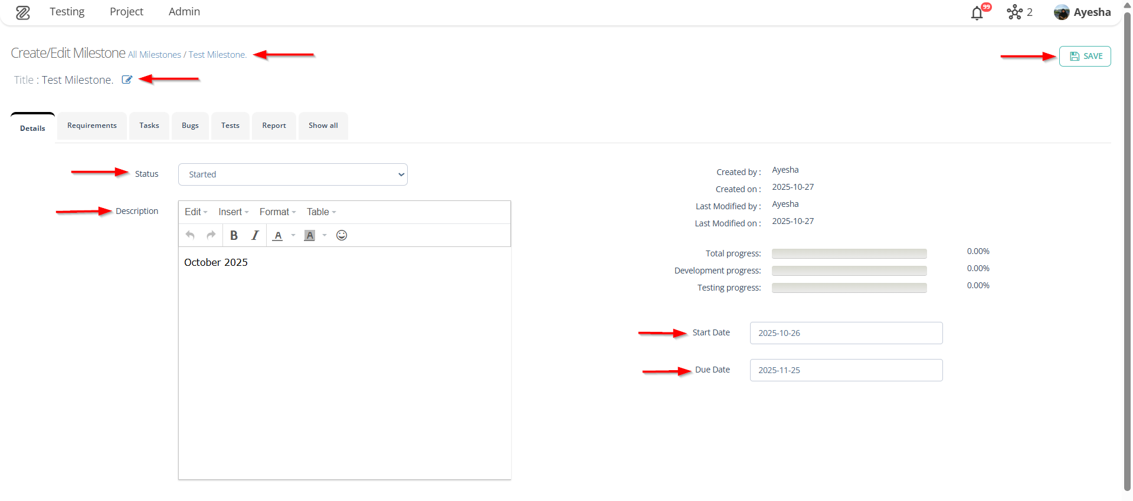The height and width of the screenshot is (501, 1133).
Task: Click the undo arrow in editor toolbar
Action: tap(190, 235)
